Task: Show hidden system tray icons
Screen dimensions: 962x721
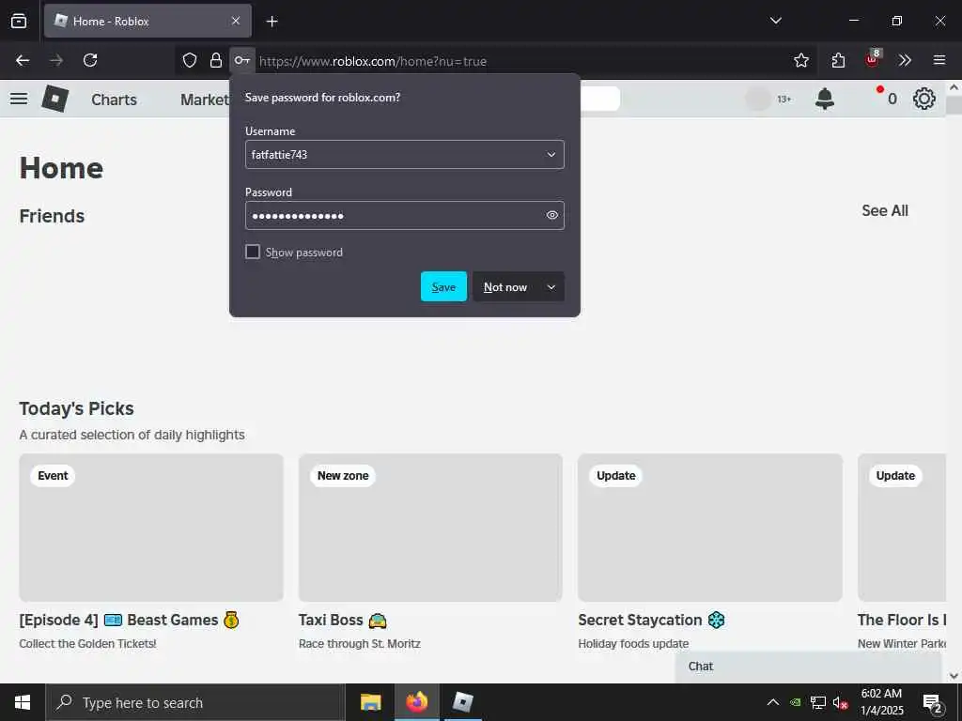Action: (x=773, y=702)
